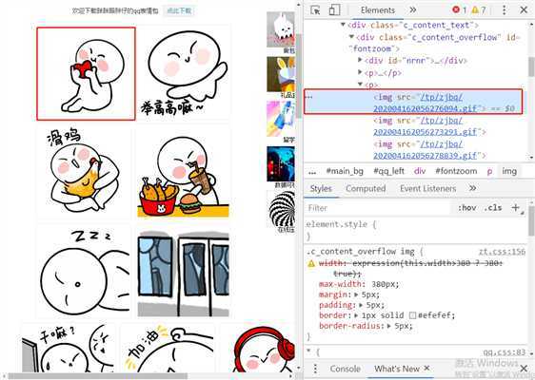Open the qq.css:83 stylesheet link

505,352
